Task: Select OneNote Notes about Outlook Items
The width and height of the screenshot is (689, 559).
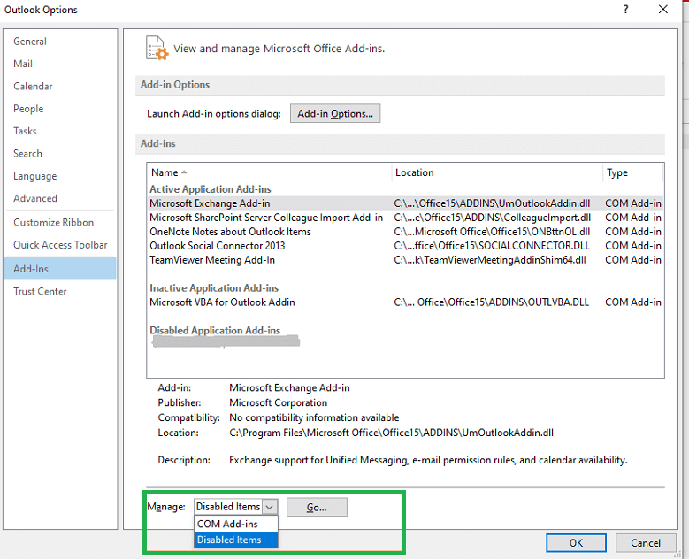Action: (x=405, y=232)
